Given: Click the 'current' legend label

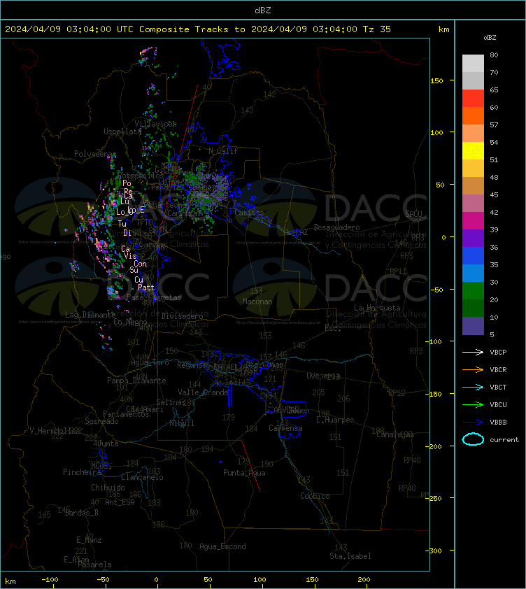Looking at the screenshot, I should coord(504,439).
